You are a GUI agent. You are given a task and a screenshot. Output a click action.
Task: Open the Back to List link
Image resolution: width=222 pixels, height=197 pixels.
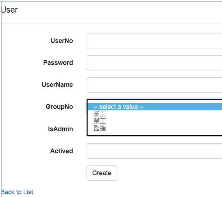pos(17,192)
